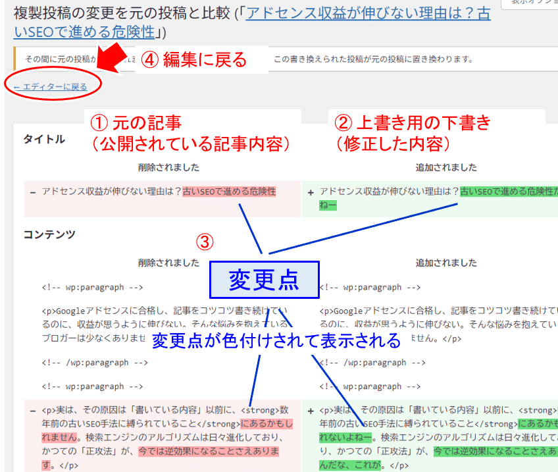
Task: Click the blue '変更点' label box
Action: pos(263,280)
